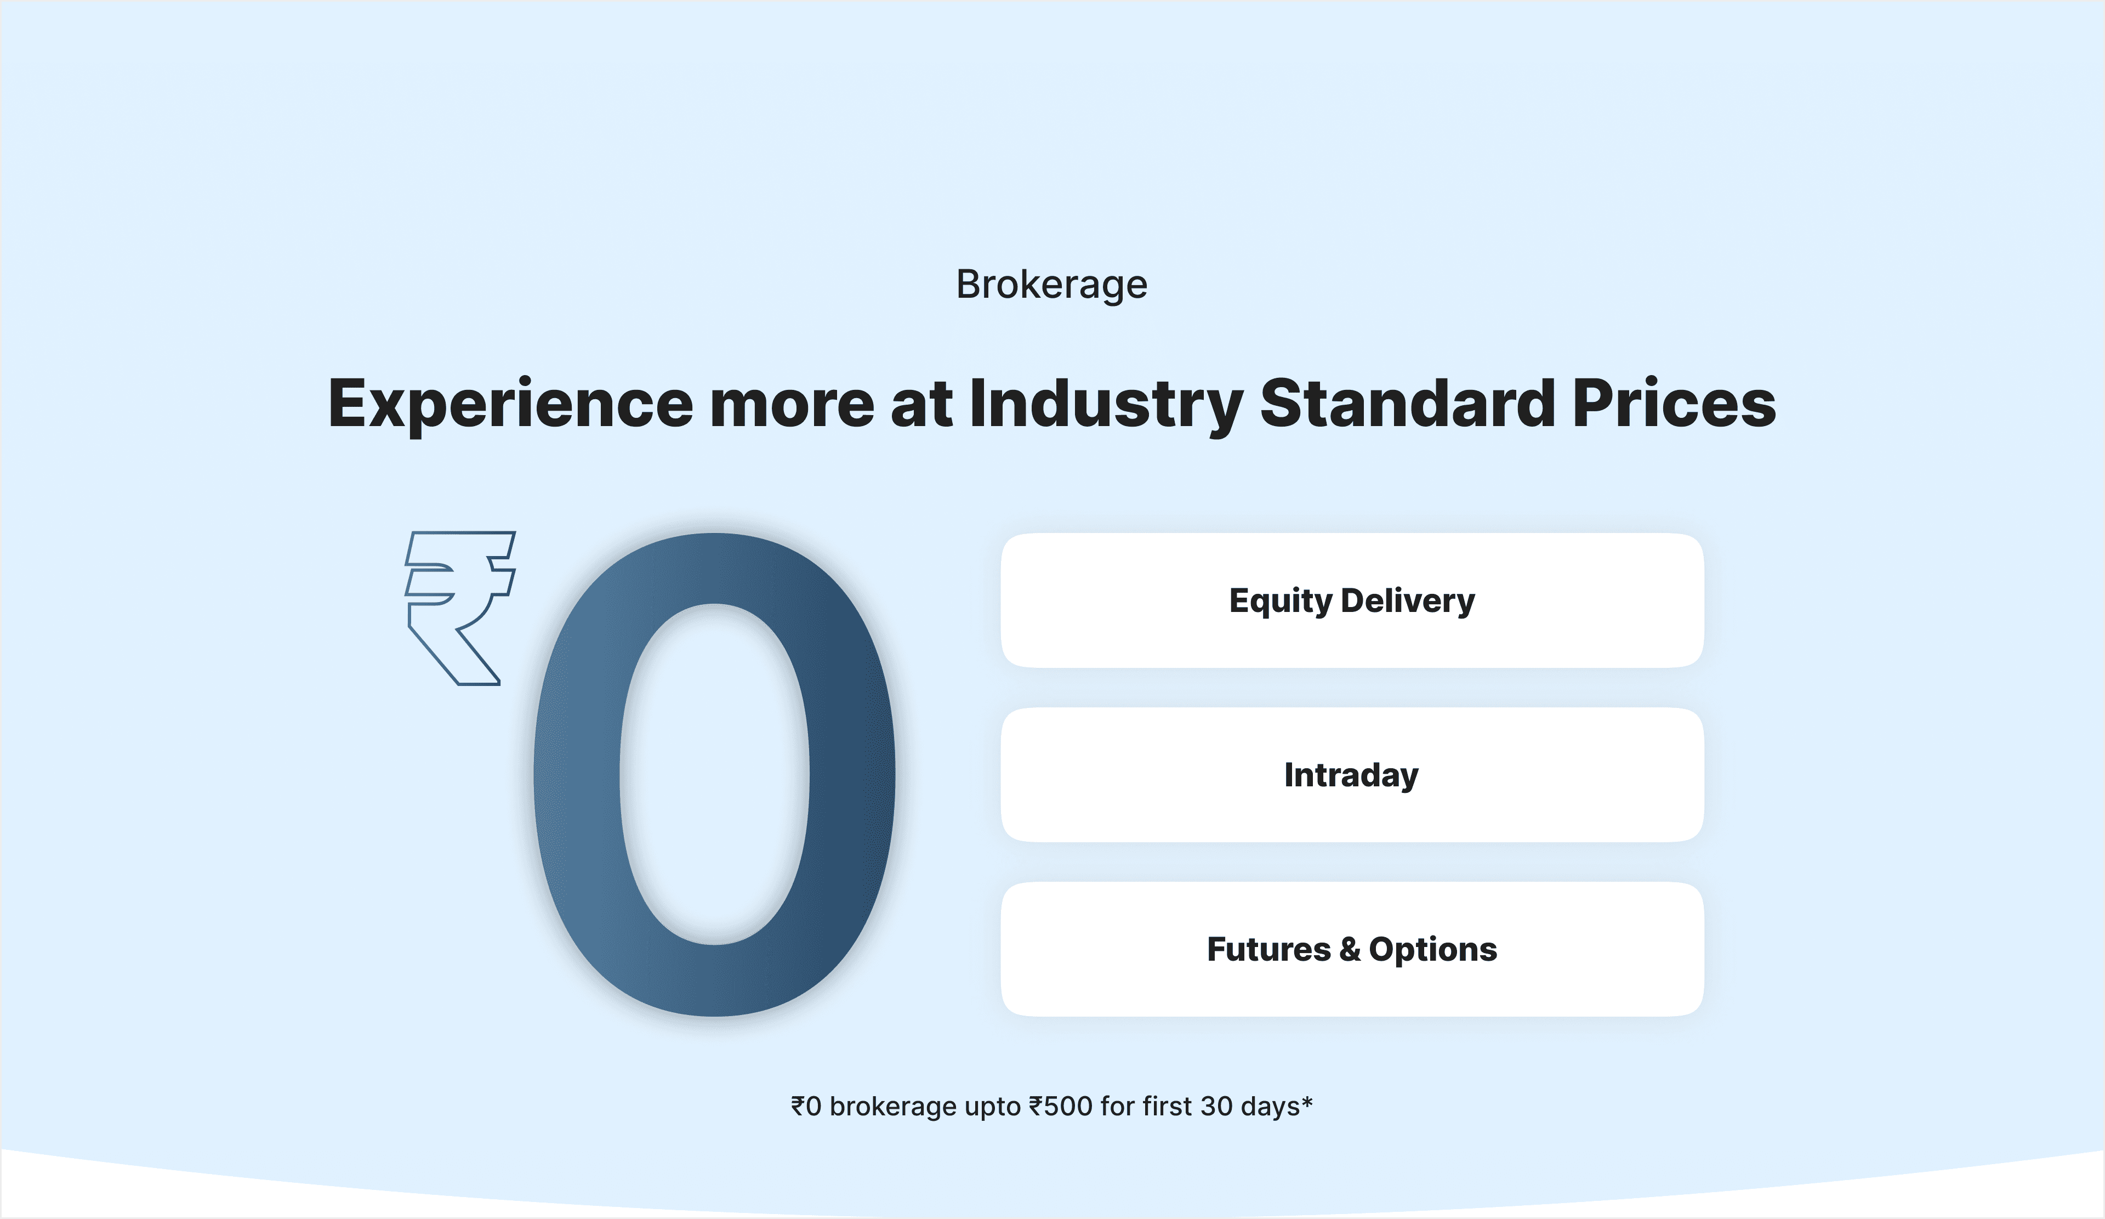Select the Intraday card
2105x1219 pixels.
pos(1352,774)
